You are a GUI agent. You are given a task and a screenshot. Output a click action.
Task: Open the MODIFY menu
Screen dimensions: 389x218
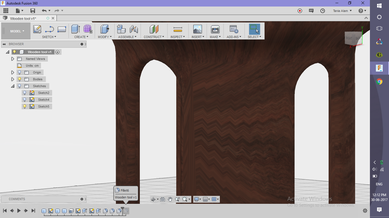[x=105, y=37]
